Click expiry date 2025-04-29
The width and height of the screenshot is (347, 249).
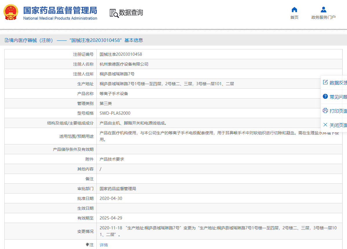click(111, 218)
